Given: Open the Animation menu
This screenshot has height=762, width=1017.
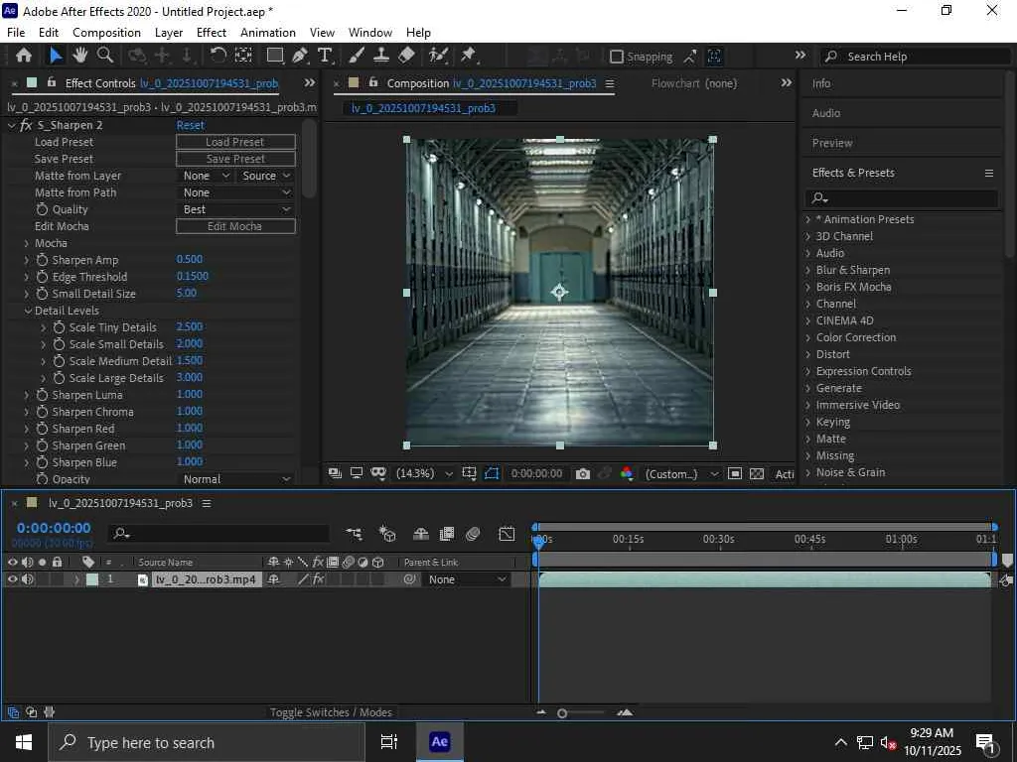Looking at the screenshot, I should point(268,32).
